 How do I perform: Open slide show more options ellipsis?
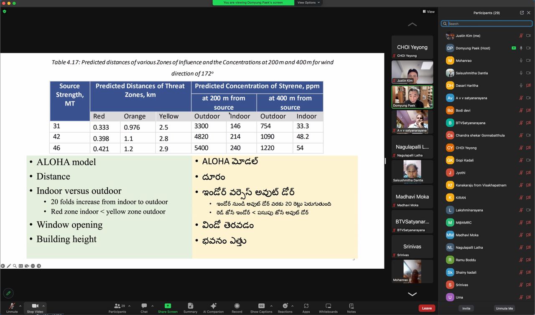(x=33, y=266)
